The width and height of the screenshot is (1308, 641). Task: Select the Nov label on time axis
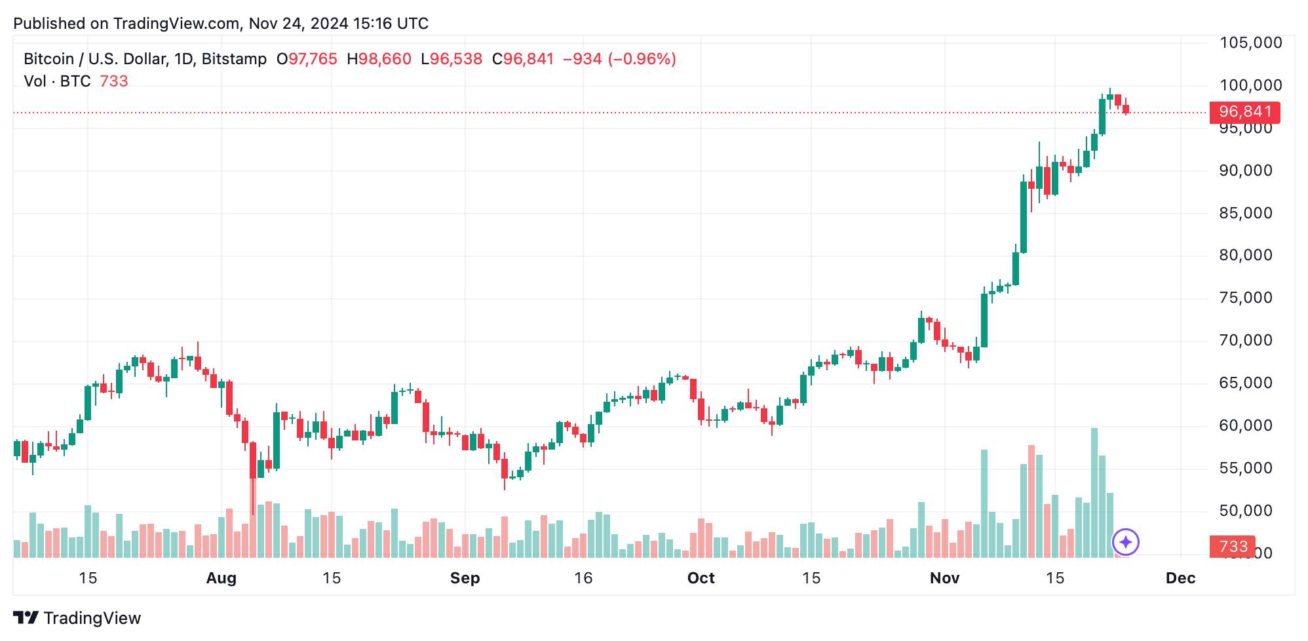point(945,578)
